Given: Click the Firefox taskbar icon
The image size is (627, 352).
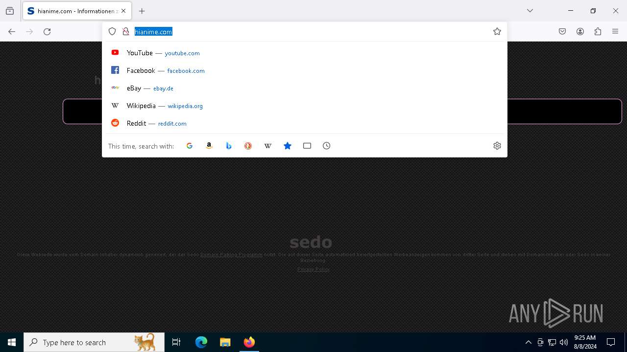Looking at the screenshot, I should 249,342.
